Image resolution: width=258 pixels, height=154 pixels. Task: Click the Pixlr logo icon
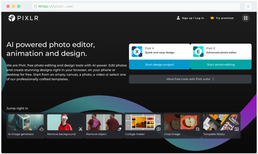pyautogui.click(x=12, y=18)
